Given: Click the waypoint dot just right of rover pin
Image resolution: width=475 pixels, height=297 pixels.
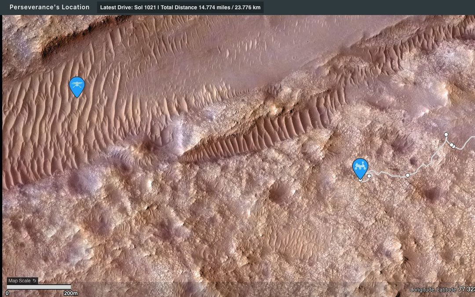Looking at the screenshot, I should tap(369, 176).
